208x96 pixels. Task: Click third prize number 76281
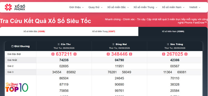tap(112, 72)
